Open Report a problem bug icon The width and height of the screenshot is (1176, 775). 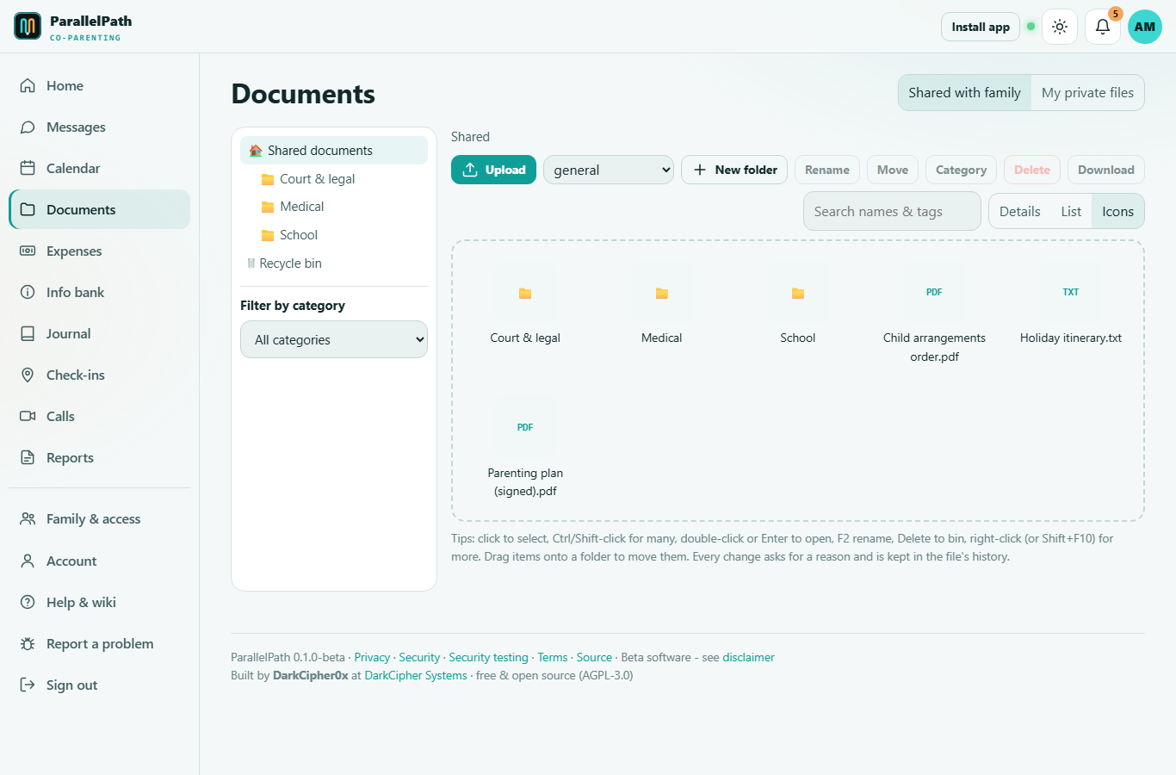pyautogui.click(x=28, y=643)
